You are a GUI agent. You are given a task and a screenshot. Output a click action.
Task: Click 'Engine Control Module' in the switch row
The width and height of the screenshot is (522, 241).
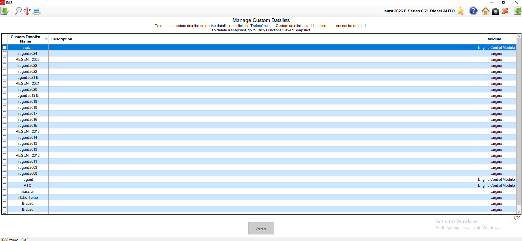tap(496, 47)
